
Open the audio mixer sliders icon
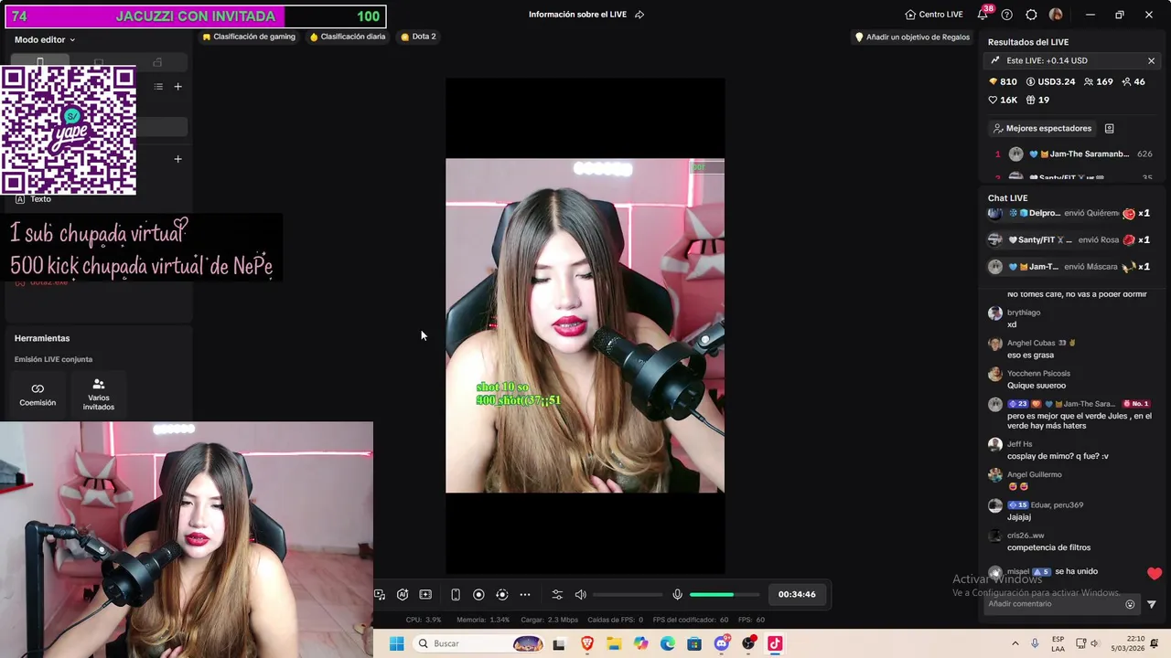[557, 595]
